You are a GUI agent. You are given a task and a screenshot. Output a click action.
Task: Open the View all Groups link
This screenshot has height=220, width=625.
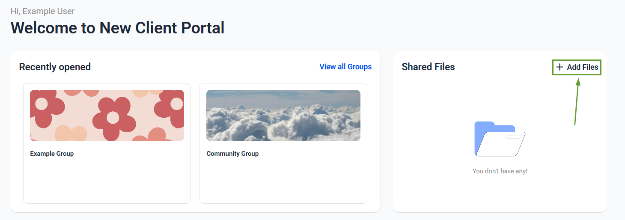click(345, 67)
